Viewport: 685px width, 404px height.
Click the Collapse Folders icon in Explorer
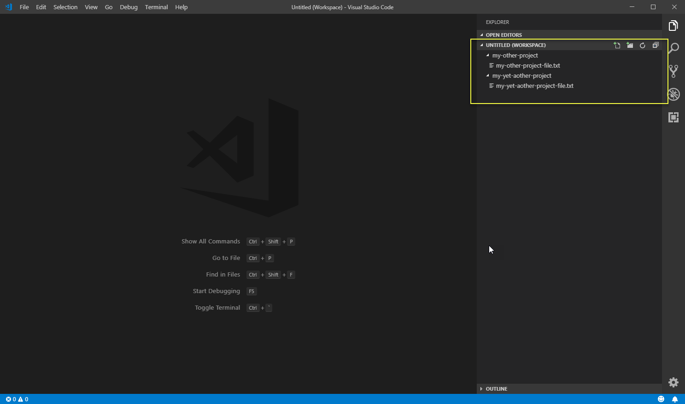click(x=656, y=45)
